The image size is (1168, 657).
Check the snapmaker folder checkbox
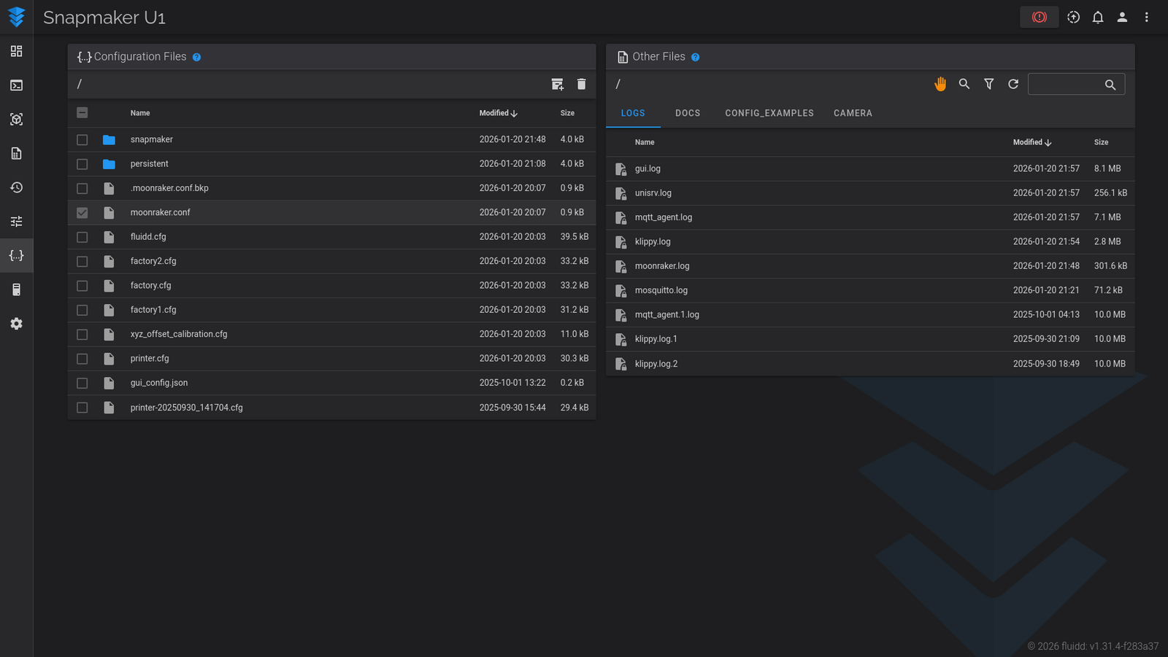[x=82, y=139]
